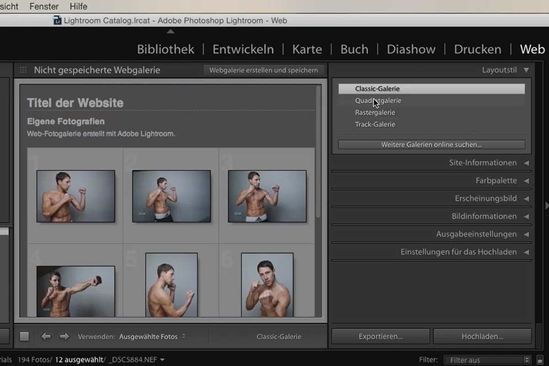Switch to the Bibliothek module
The image size is (549, 366).
click(x=166, y=49)
